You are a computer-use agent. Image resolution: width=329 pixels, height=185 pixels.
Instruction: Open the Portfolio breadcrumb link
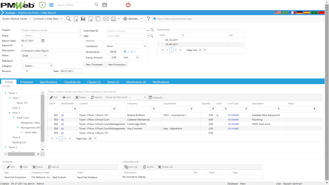(10, 13)
